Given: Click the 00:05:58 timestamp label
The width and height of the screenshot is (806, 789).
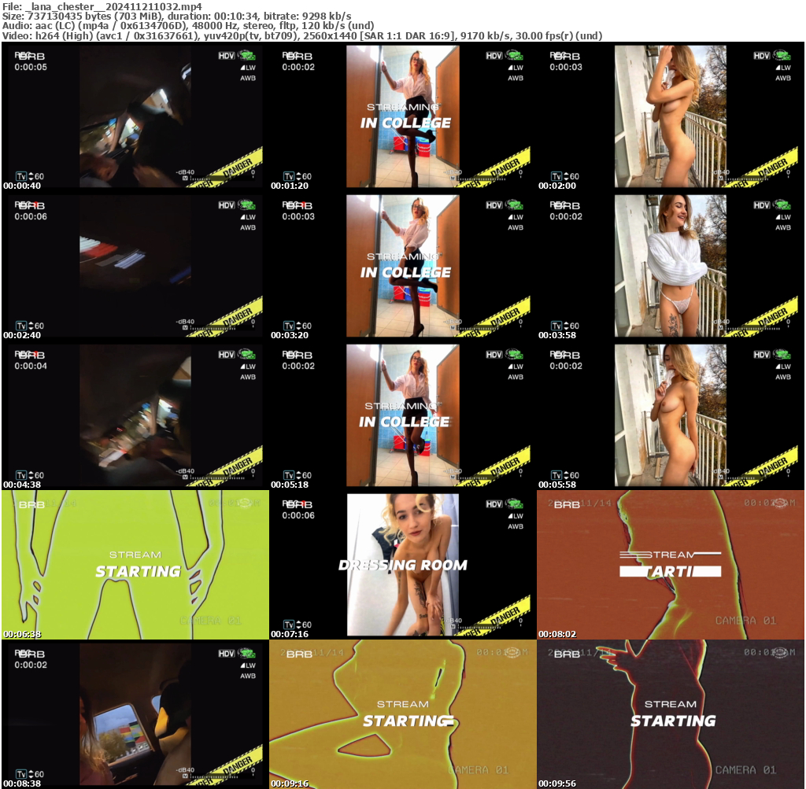Looking at the screenshot, I should click(557, 485).
